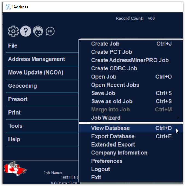Choose Logout
The width and height of the screenshot is (185, 186).
[131, 169]
